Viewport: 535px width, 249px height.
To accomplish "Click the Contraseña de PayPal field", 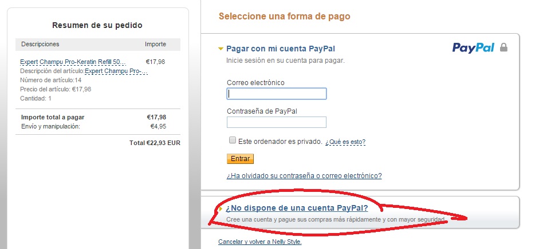I will click(276, 122).
